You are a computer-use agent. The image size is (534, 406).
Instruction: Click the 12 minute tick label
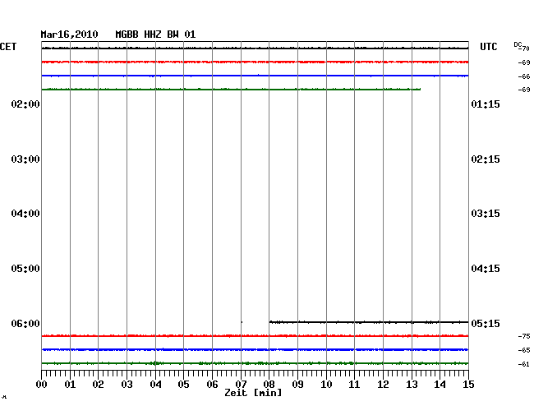(x=383, y=385)
